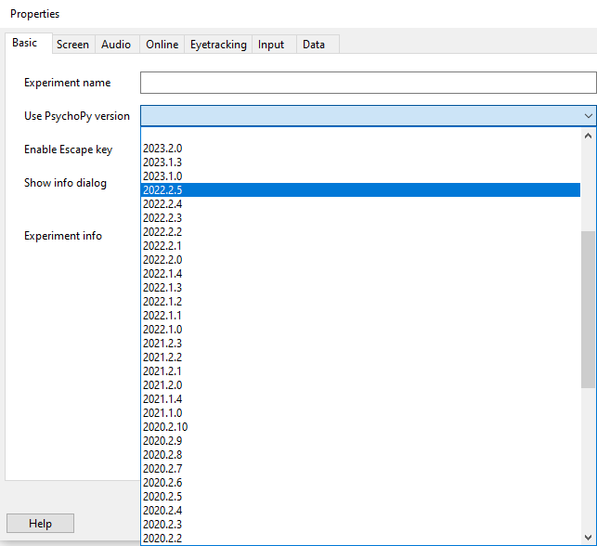
Task: Select version 2023.1.3
Action: click(x=360, y=162)
